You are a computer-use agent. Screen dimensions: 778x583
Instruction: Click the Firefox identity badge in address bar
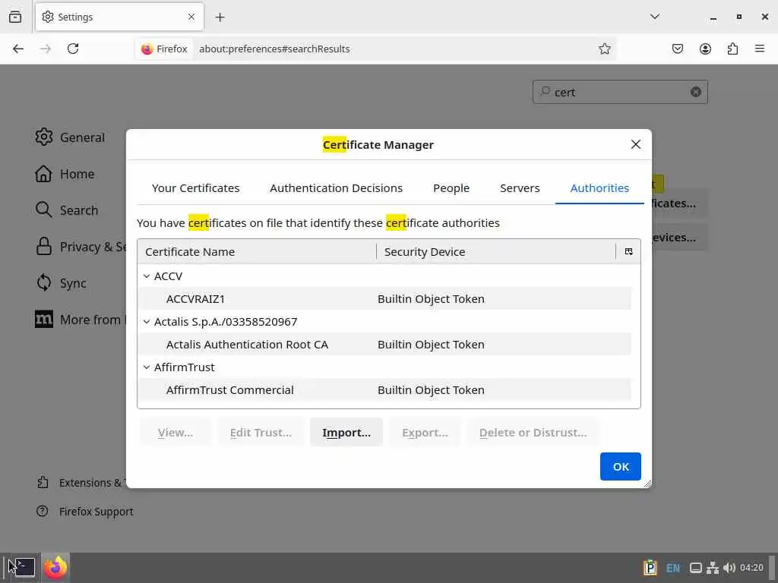[x=164, y=49]
